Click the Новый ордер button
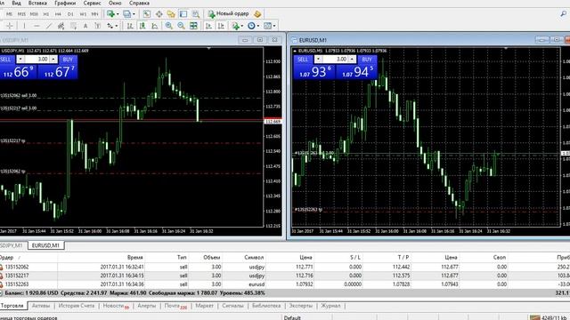Viewport: 570px width, 320px height. 229,14
